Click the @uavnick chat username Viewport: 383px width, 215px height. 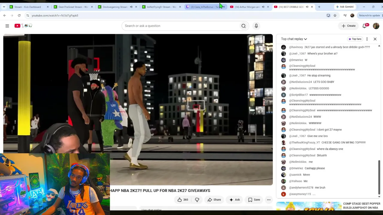(x=295, y=175)
